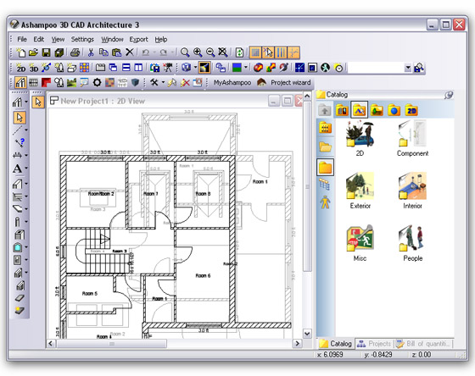
Task: Tile windows horizontally icon
Action: [126, 68]
